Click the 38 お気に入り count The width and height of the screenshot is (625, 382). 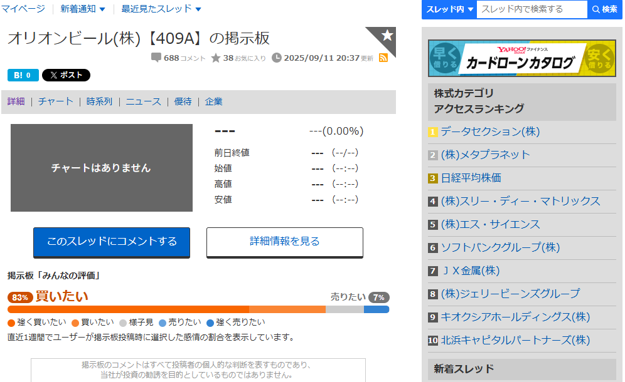pos(244,58)
